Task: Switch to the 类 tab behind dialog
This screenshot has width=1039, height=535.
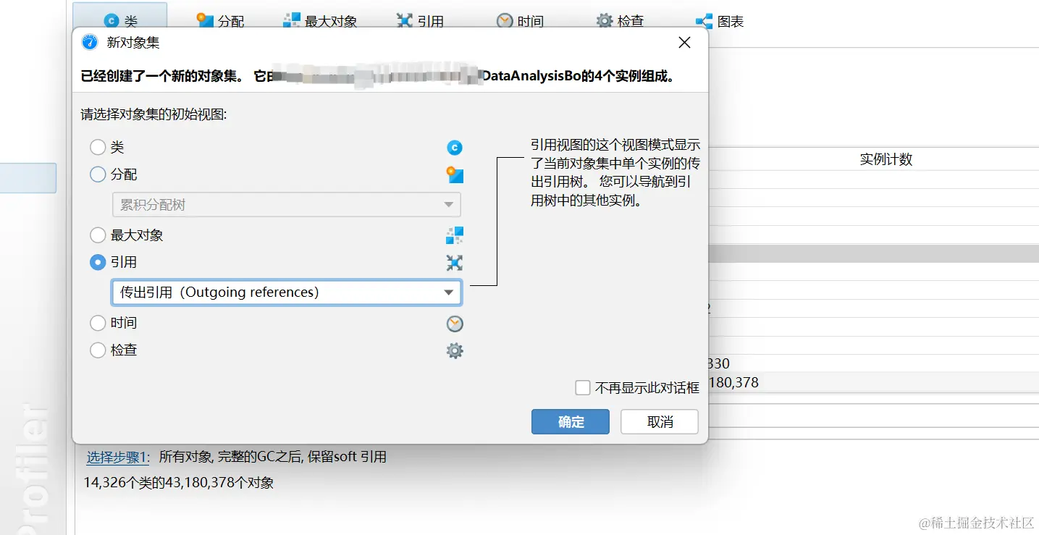Action: (120, 21)
